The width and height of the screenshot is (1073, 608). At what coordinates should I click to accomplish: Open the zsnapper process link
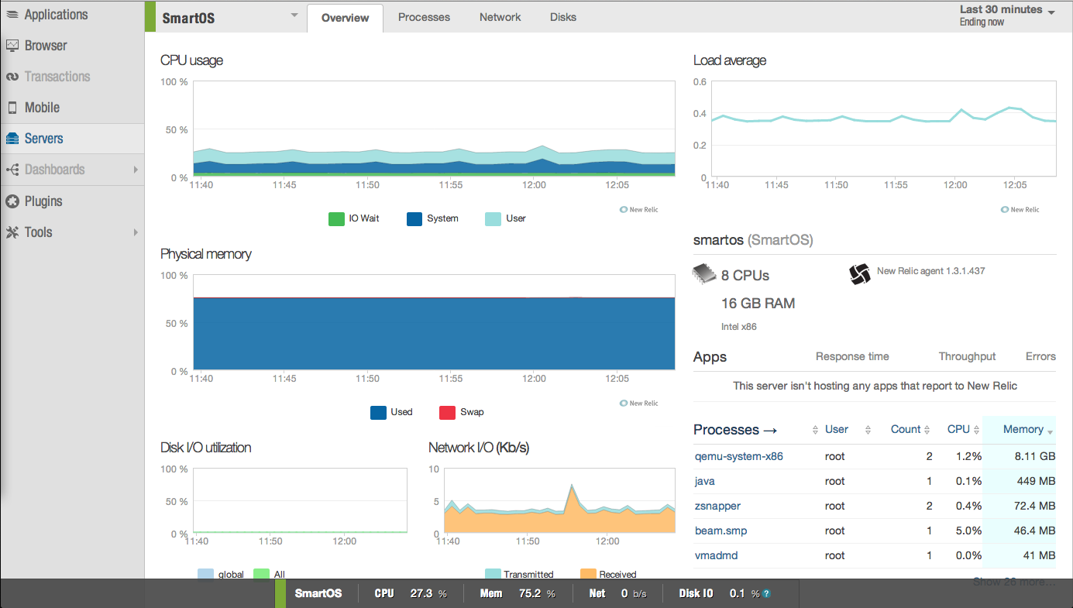[718, 506]
